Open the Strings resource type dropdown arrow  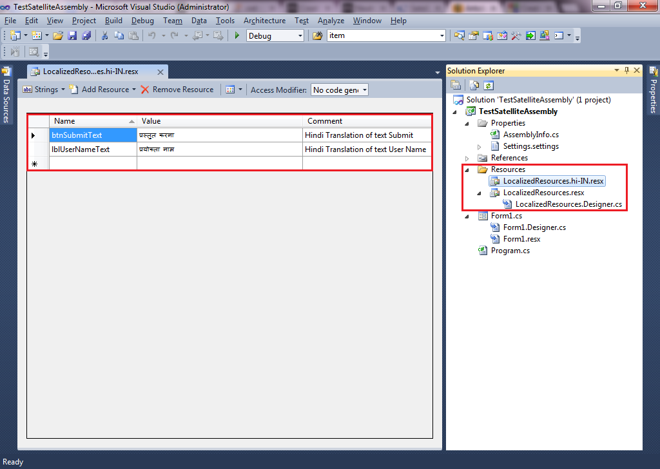click(x=63, y=89)
